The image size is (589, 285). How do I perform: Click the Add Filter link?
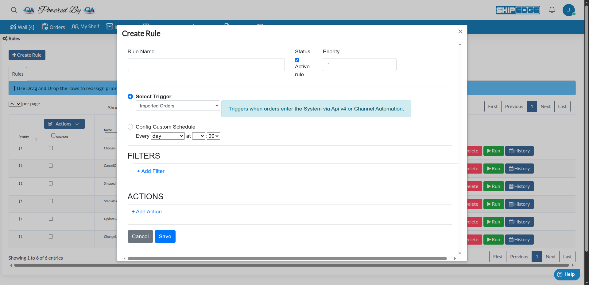pos(151,171)
